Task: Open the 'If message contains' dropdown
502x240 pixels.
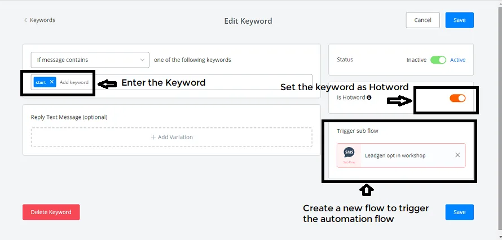Action: pyautogui.click(x=90, y=60)
